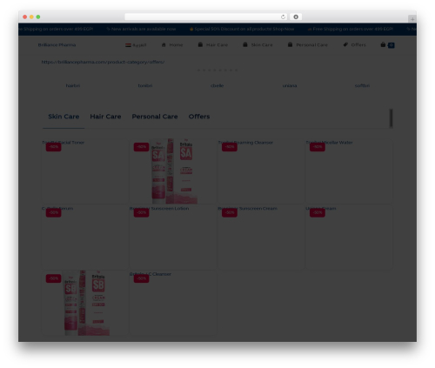The height and width of the screenshot is (368, 435).
Task: Open the brilliancepharma.com offers category URL link
Action: [103, 62]
